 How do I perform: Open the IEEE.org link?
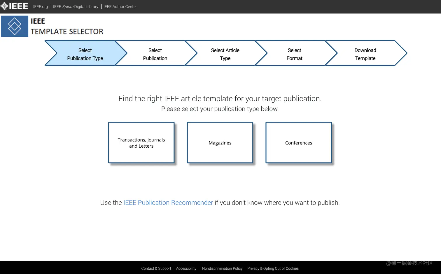coord(41,7)
